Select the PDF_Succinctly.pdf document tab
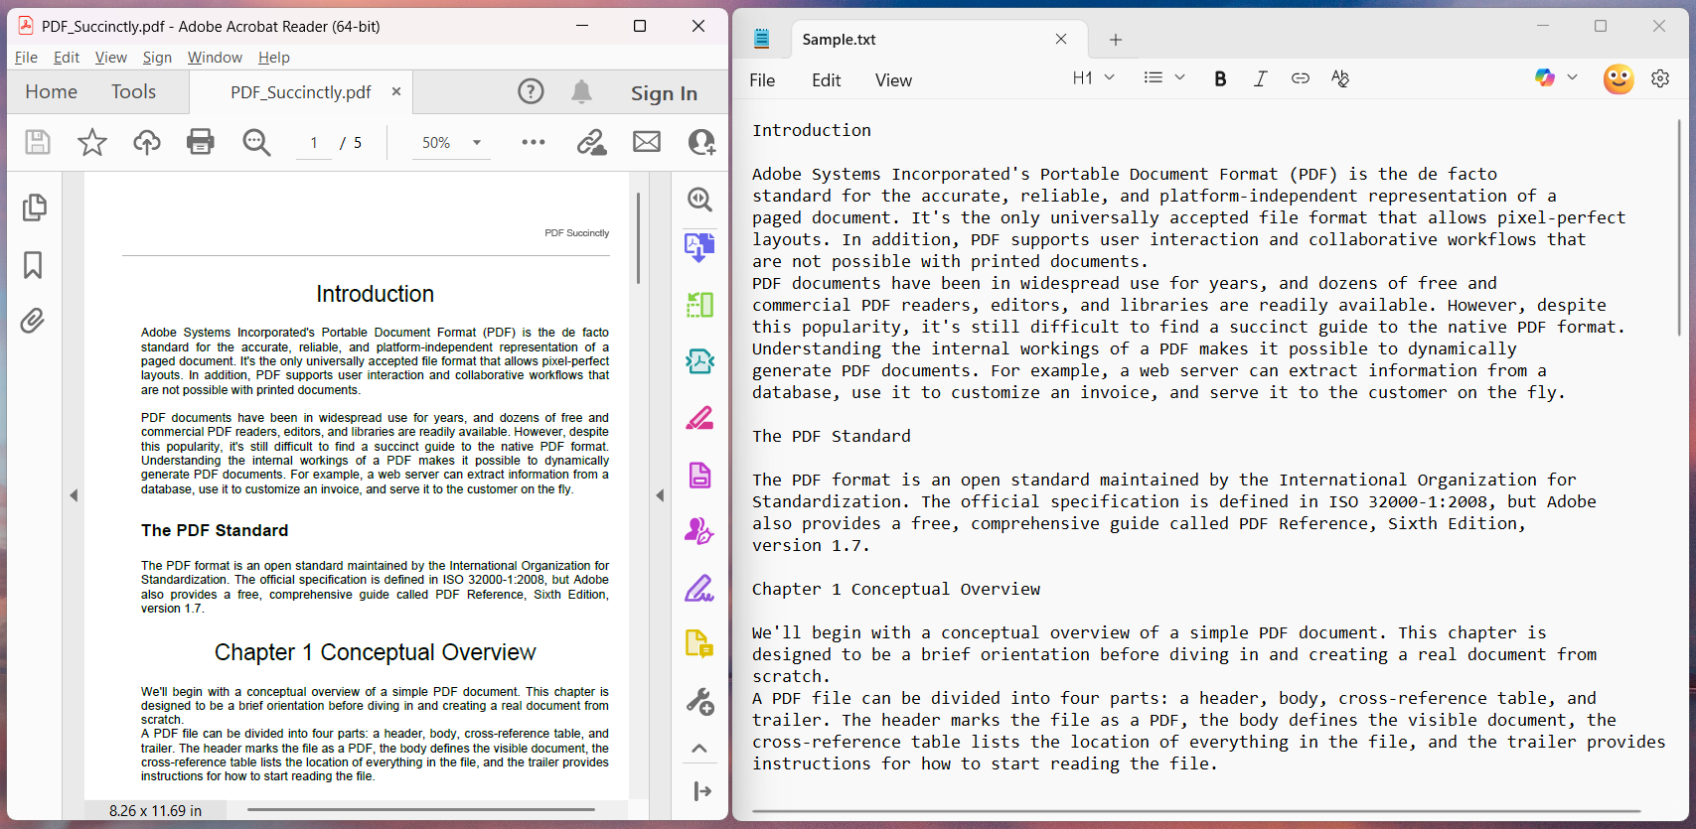 (x=300, y=92)
